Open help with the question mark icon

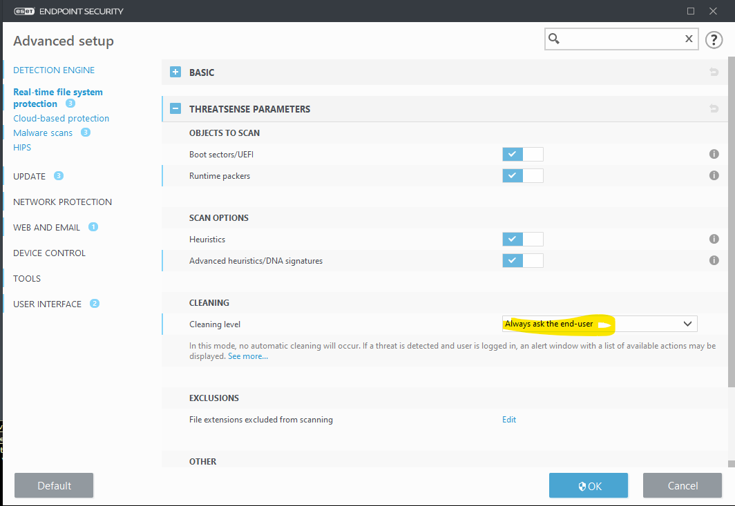(x=714, y=39)
